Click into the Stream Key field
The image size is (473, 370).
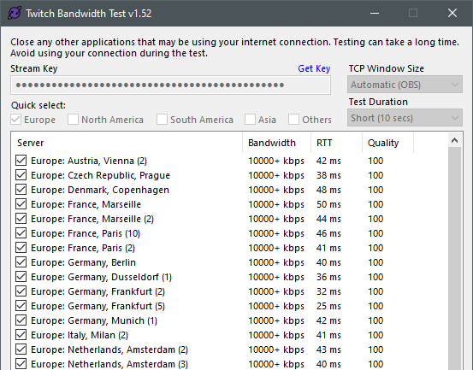point(171,85)
